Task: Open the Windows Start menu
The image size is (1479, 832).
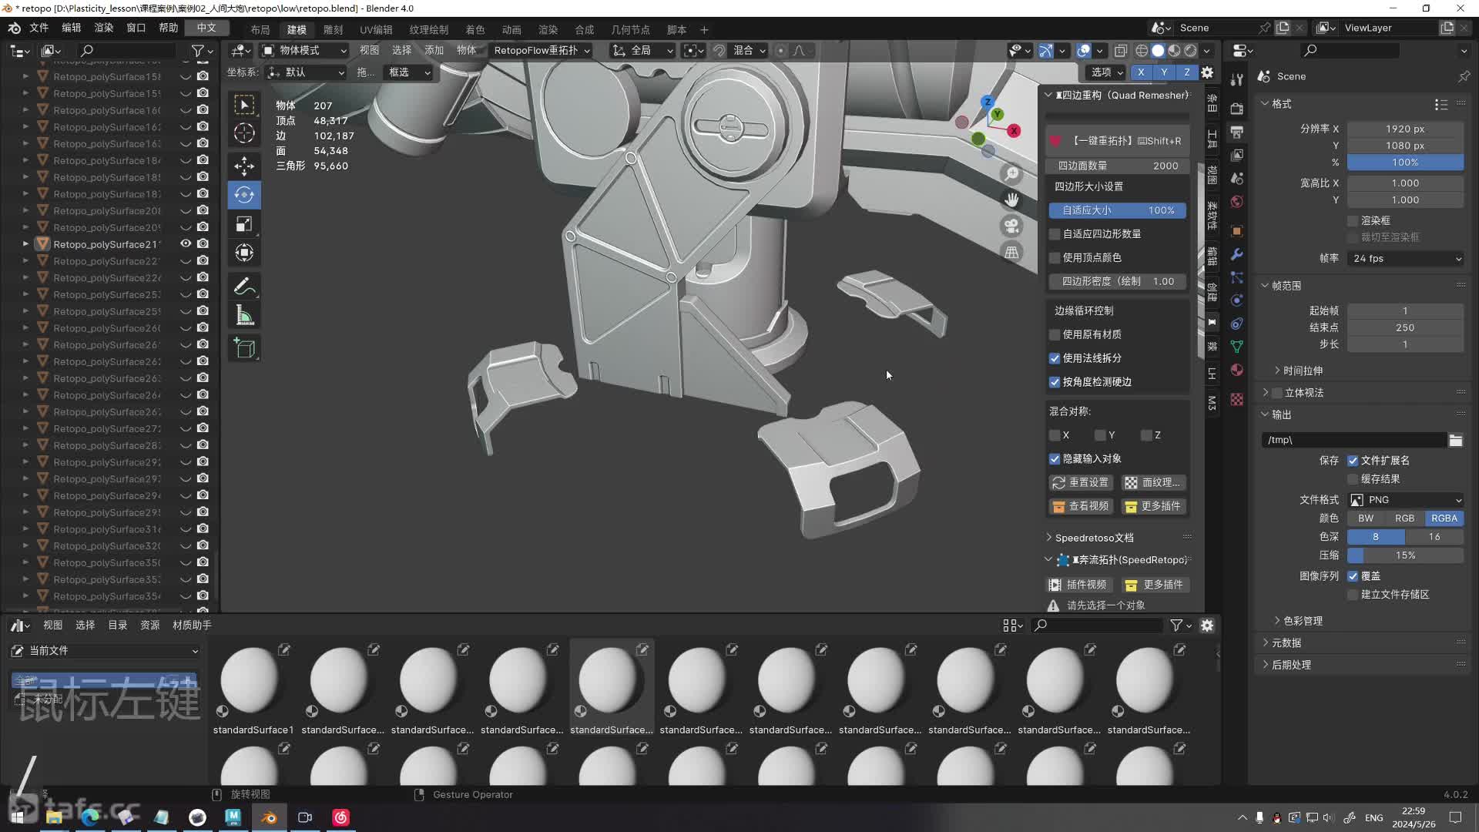Action: [18, 817]
